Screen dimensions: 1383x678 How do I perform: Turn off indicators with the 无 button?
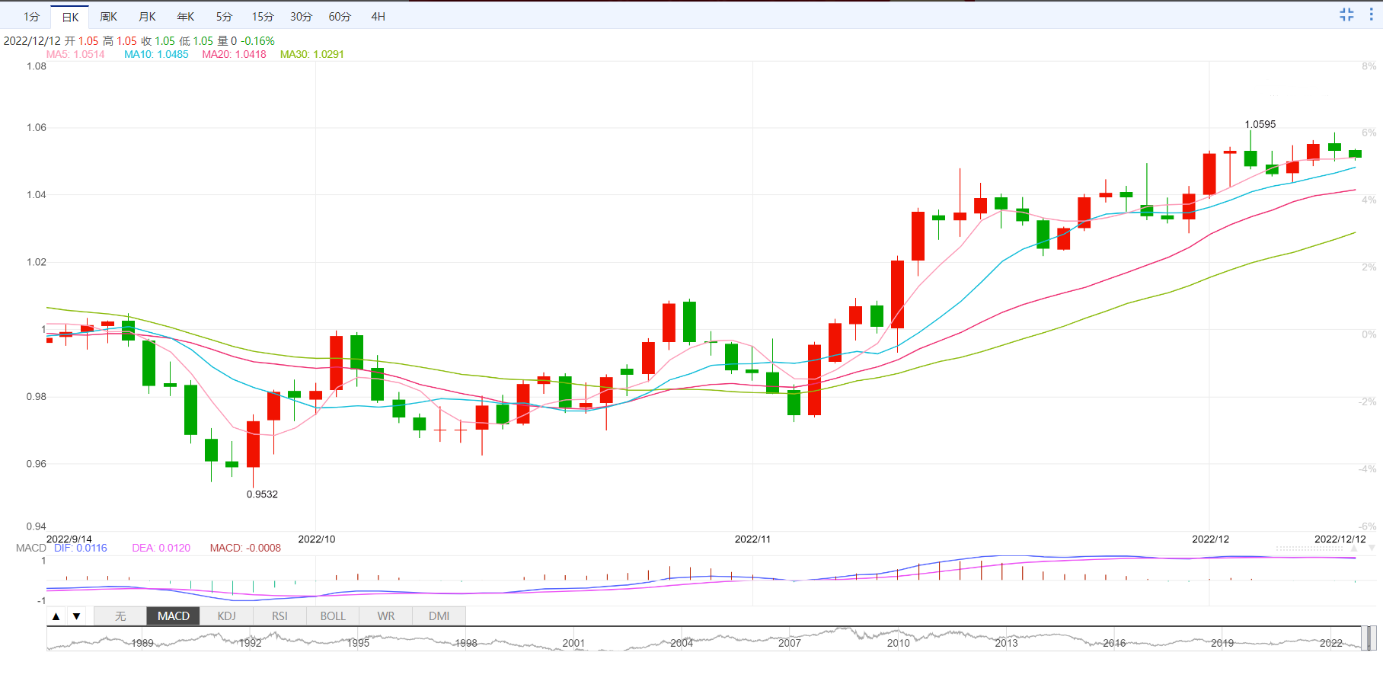tap(120, 616)
